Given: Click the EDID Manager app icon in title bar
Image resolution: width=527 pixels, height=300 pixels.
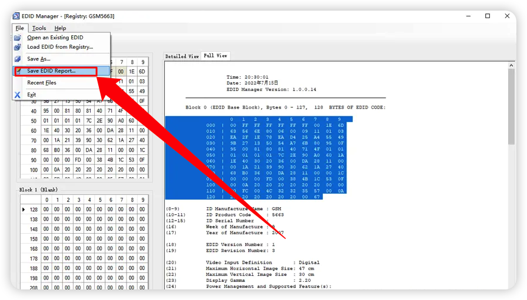Looking at the screenshot, I should [16, 16].
